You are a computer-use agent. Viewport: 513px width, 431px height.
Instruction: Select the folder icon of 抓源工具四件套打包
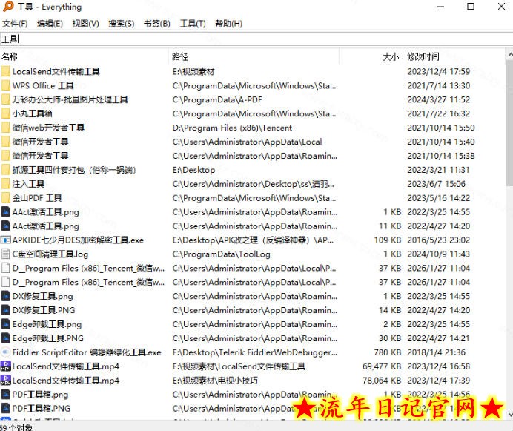pos(6,170)
